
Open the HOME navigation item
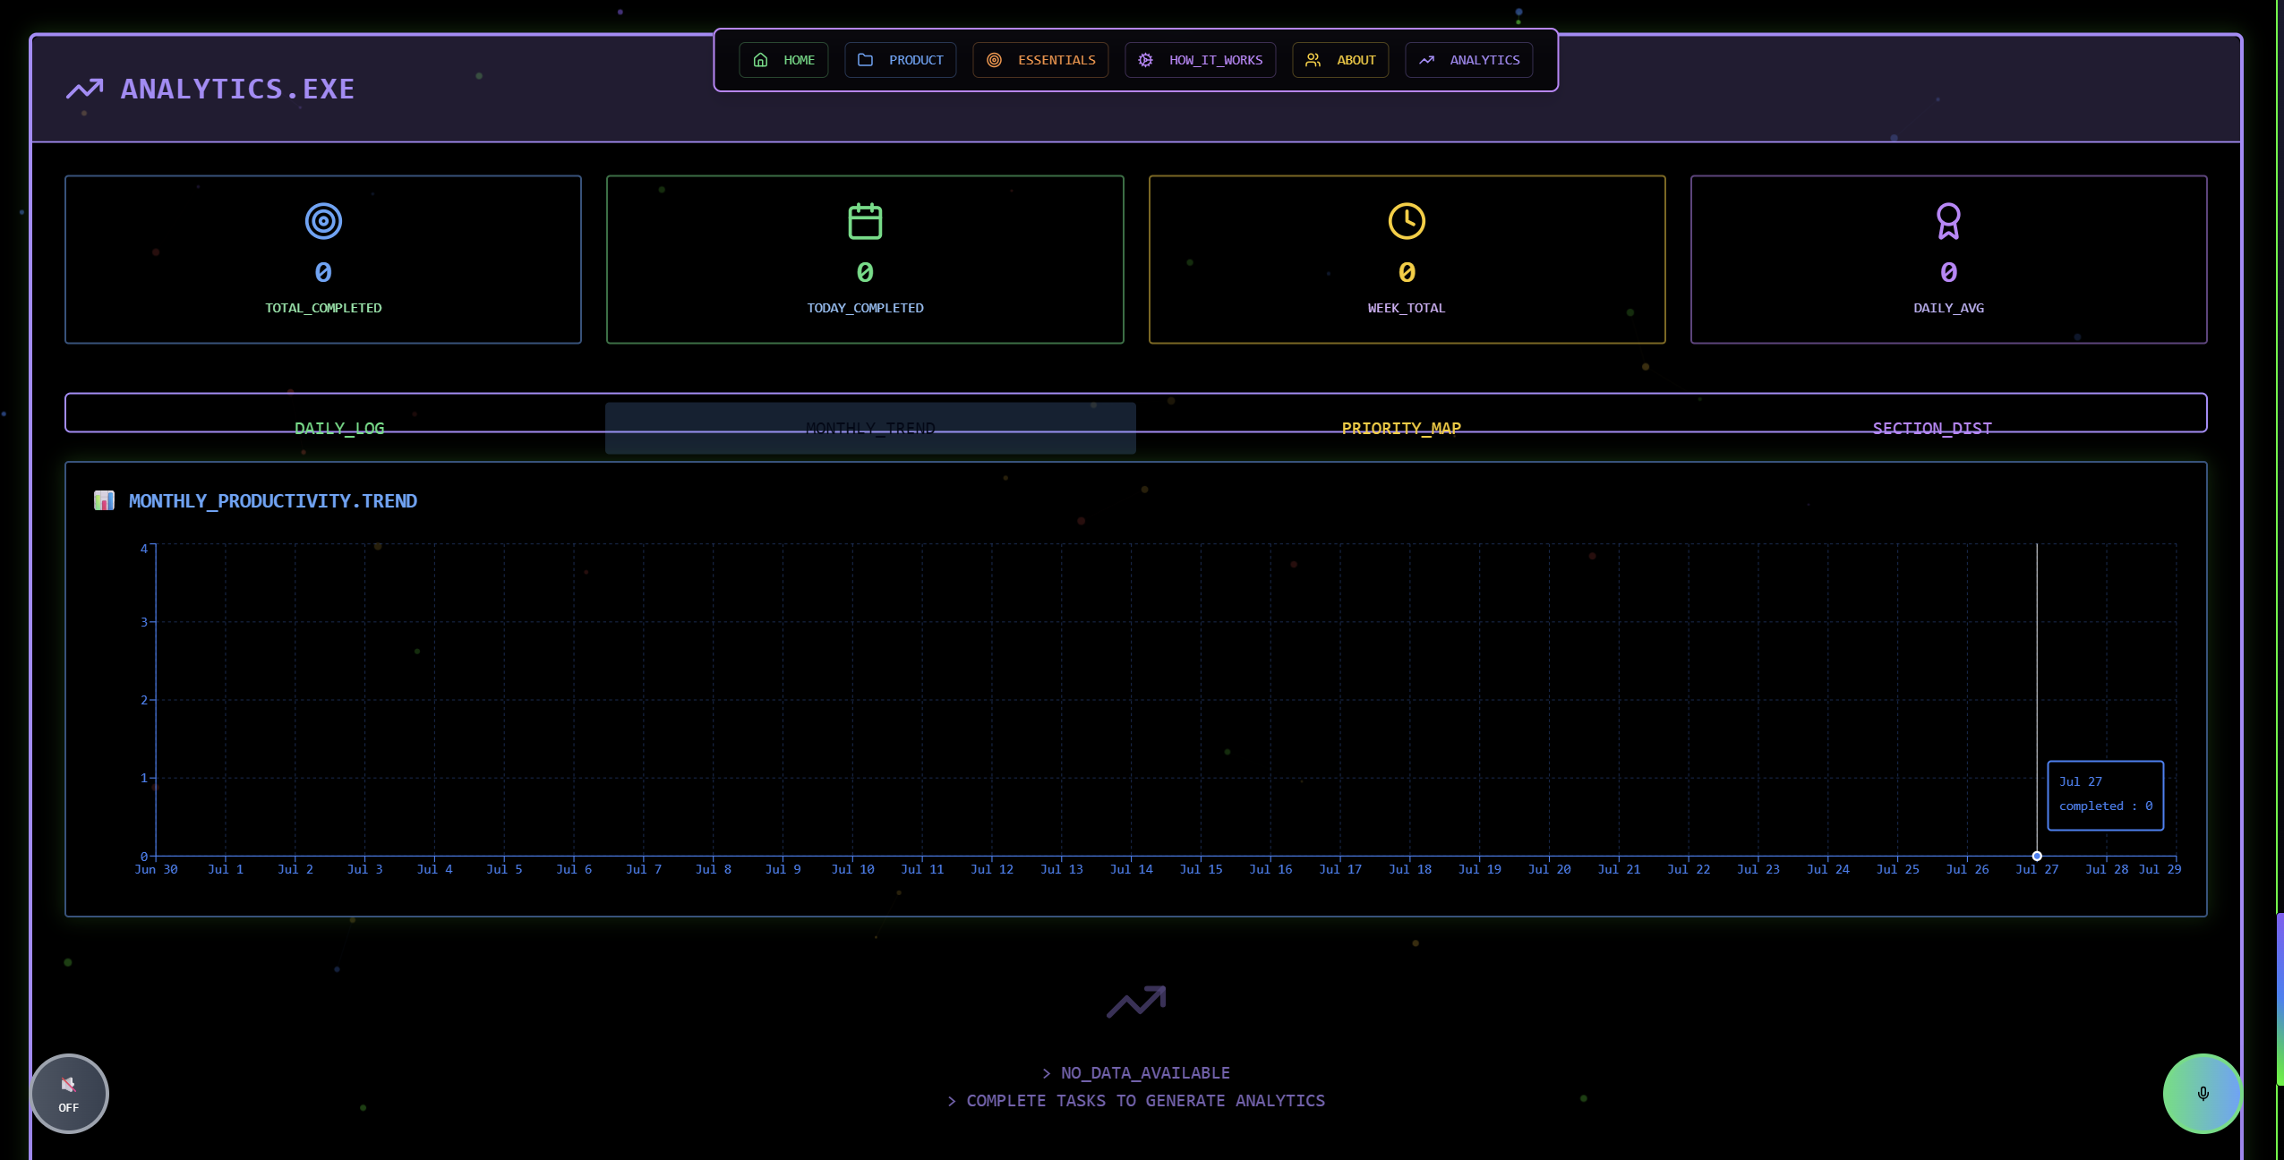783,60
